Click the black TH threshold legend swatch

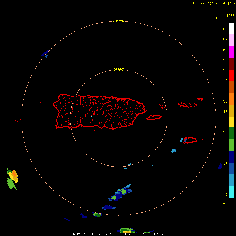(232, 204)
